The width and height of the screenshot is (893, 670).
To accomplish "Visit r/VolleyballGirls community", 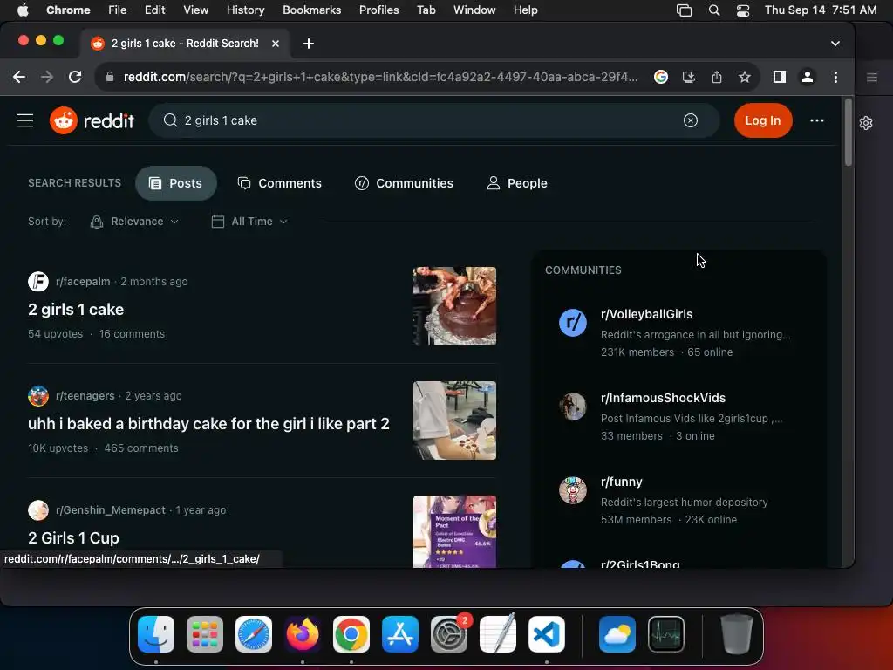I will 646,314.
